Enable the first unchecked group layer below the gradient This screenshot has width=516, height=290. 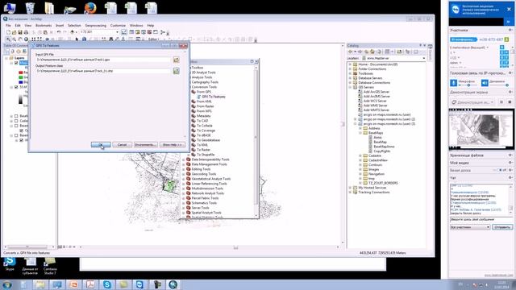click(16, 116)
